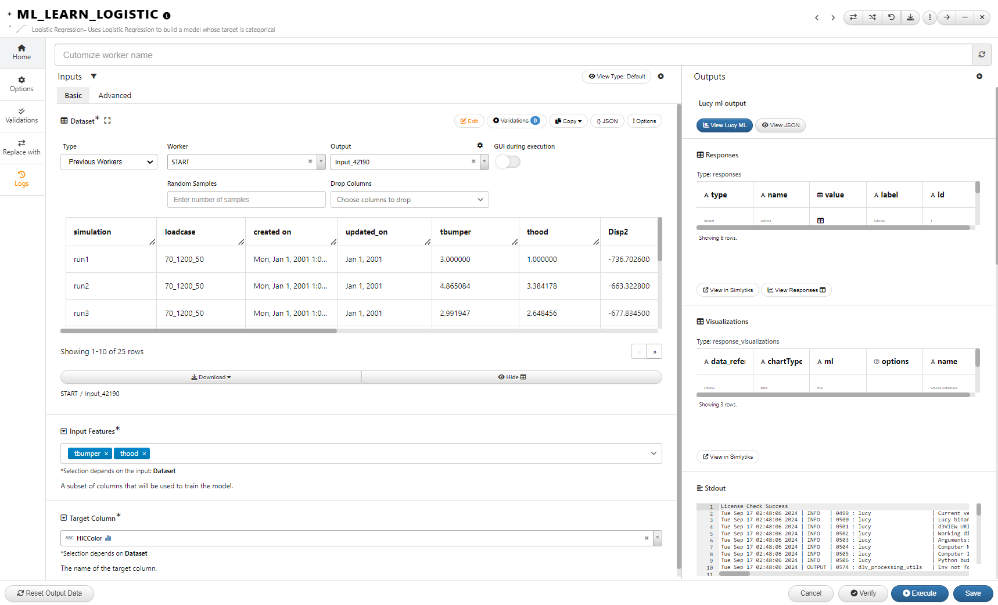
Task: Click View in Simlytiks under Visualizations
Action: coord(727,457)
